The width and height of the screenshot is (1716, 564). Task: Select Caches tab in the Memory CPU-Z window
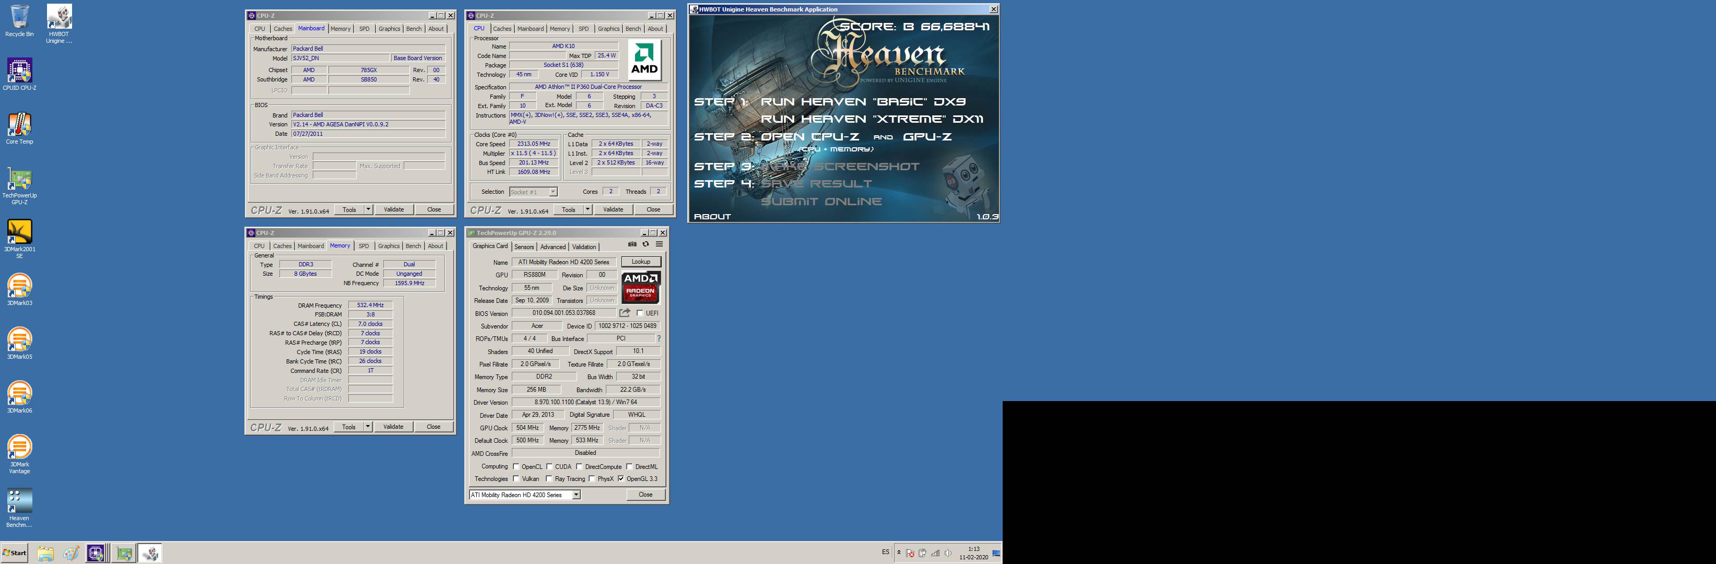click(x=283, y=246)
